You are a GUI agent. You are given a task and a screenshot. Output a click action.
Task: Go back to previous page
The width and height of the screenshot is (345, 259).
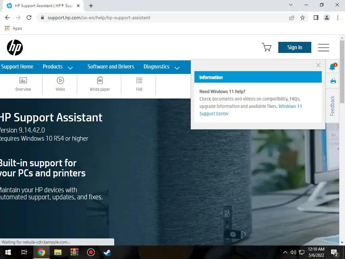click(7, 18)
